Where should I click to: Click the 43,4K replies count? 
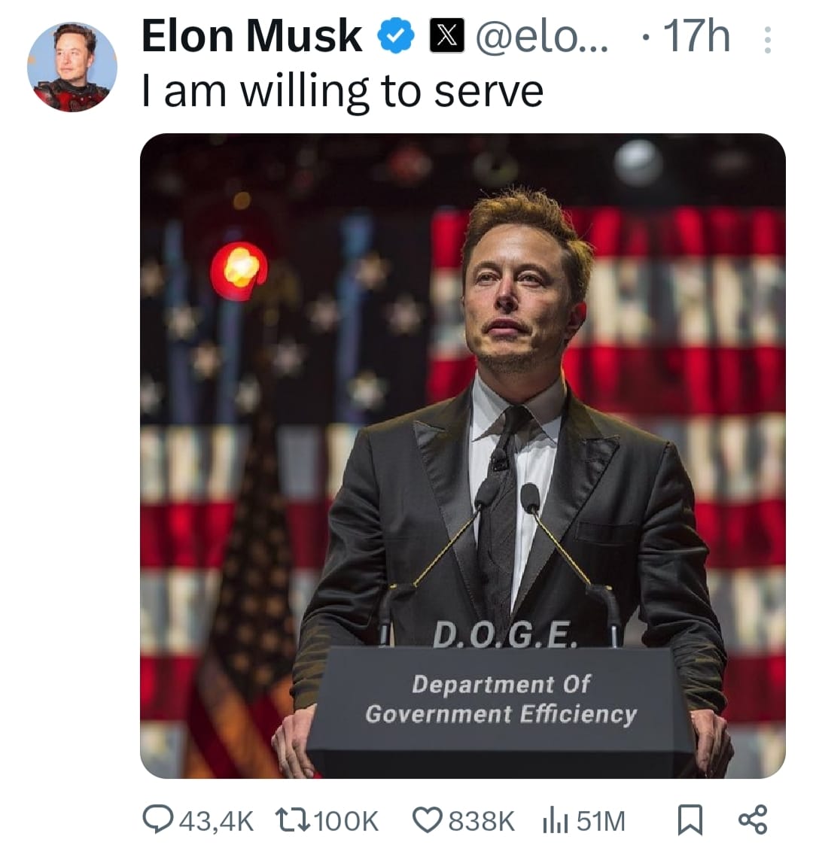click(217, 821)
